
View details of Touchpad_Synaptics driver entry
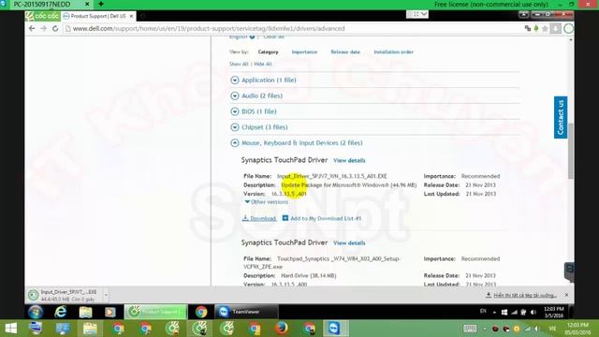(349, 243)
